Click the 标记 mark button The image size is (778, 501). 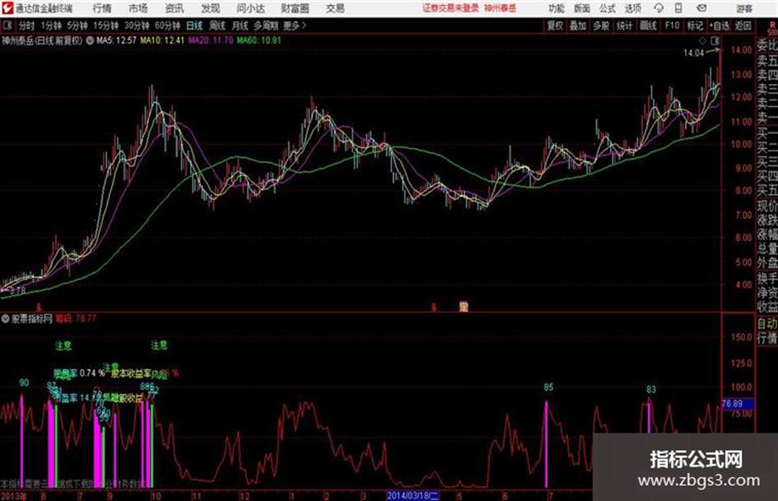[695, 26]
